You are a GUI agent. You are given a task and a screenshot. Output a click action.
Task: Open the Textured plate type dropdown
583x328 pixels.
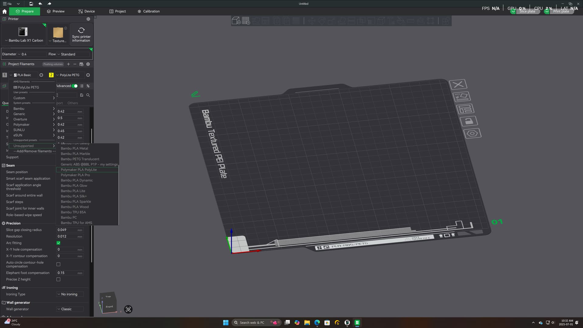point(58,41)
